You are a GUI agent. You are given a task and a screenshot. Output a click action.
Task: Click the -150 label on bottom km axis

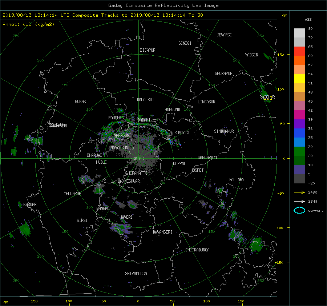pos(33,301)
